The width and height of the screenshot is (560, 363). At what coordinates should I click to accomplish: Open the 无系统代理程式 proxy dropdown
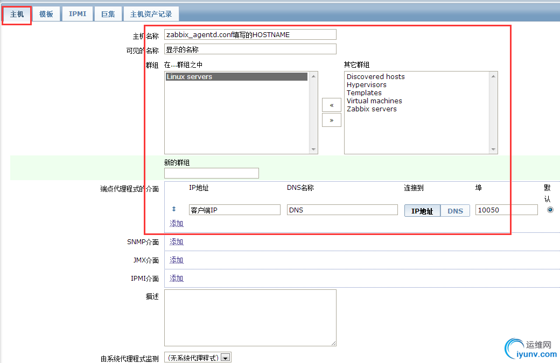point(198,357)
